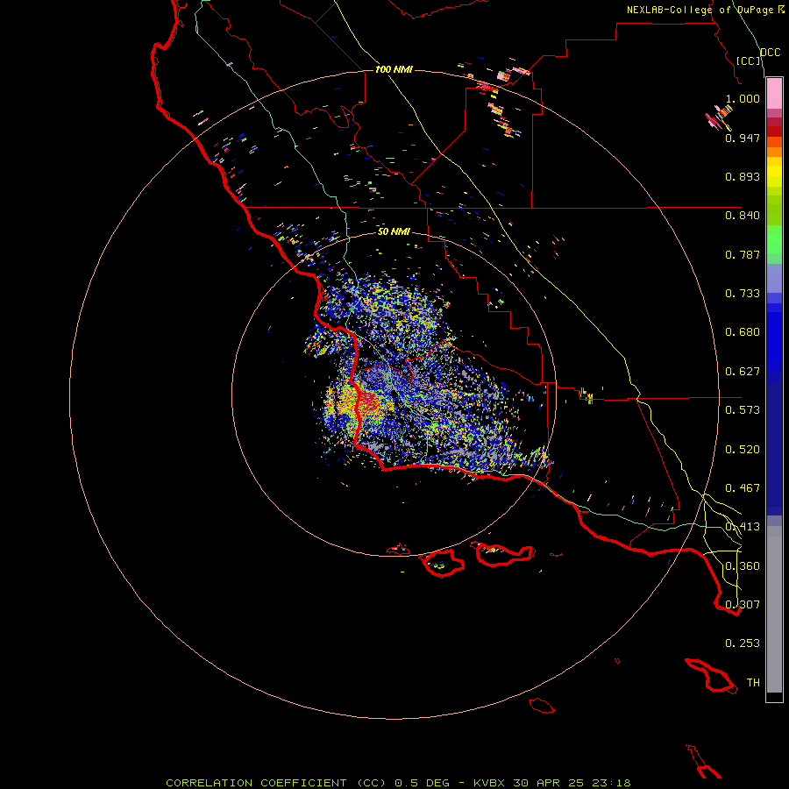789x789 pixels.
Task: Click the red high-correlation echo cluster on the coast
Action: point(368,402)
